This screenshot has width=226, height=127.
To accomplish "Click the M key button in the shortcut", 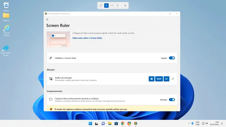I will pyautogui.click(x=167, y=79).
